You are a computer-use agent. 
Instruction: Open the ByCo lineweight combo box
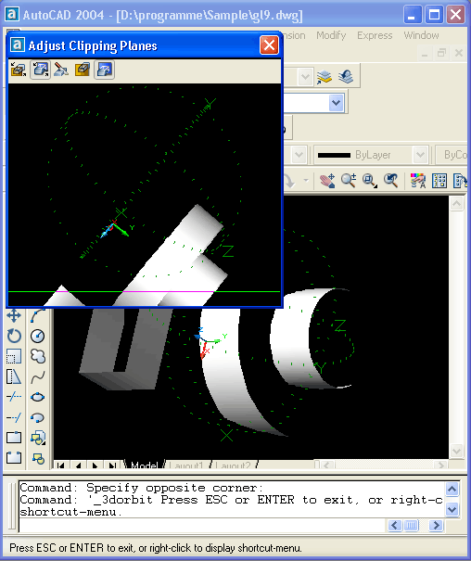pos(452,155)
